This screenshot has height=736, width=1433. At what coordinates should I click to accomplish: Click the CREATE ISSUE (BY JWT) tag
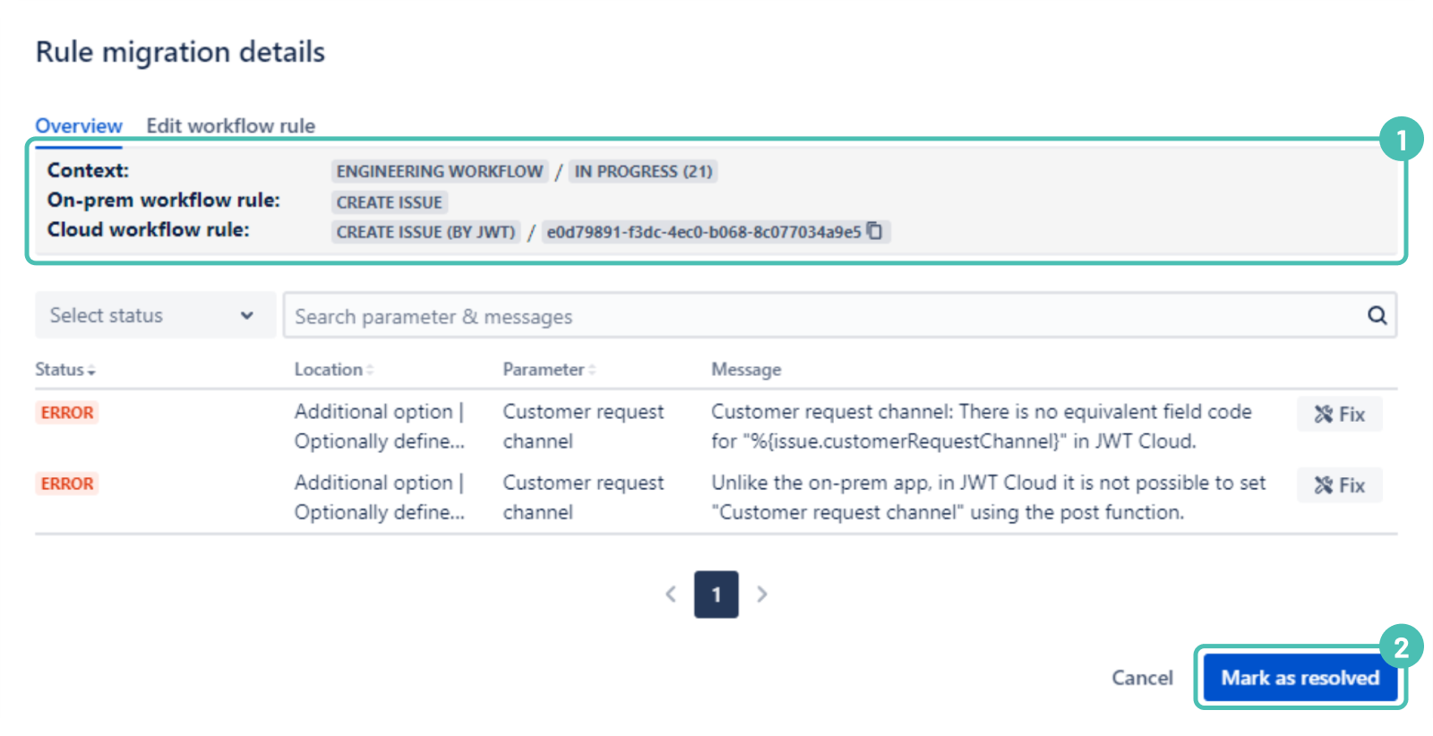[x=425, y=232]
